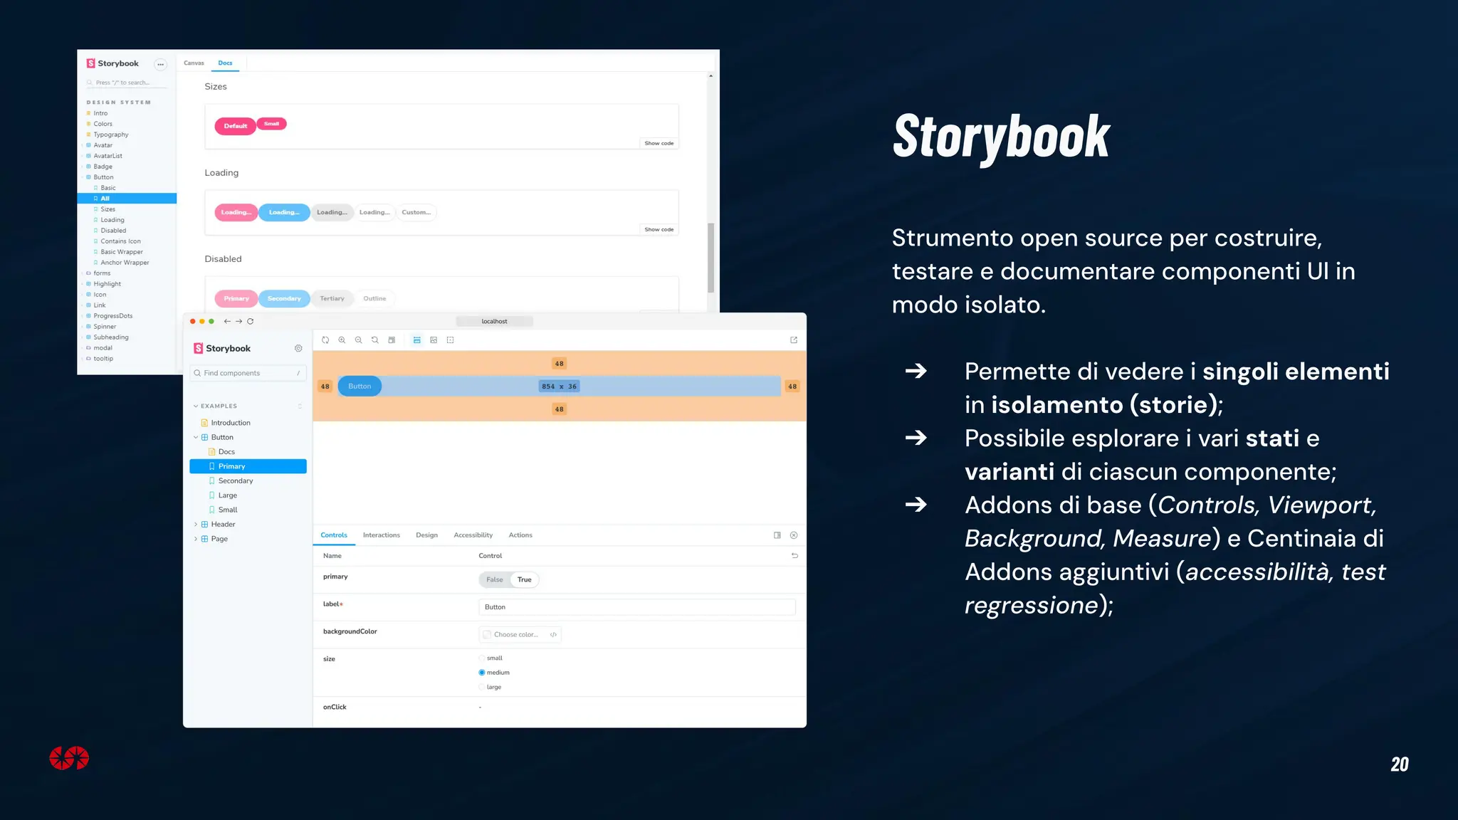Click the Custom... loading button

416,212
